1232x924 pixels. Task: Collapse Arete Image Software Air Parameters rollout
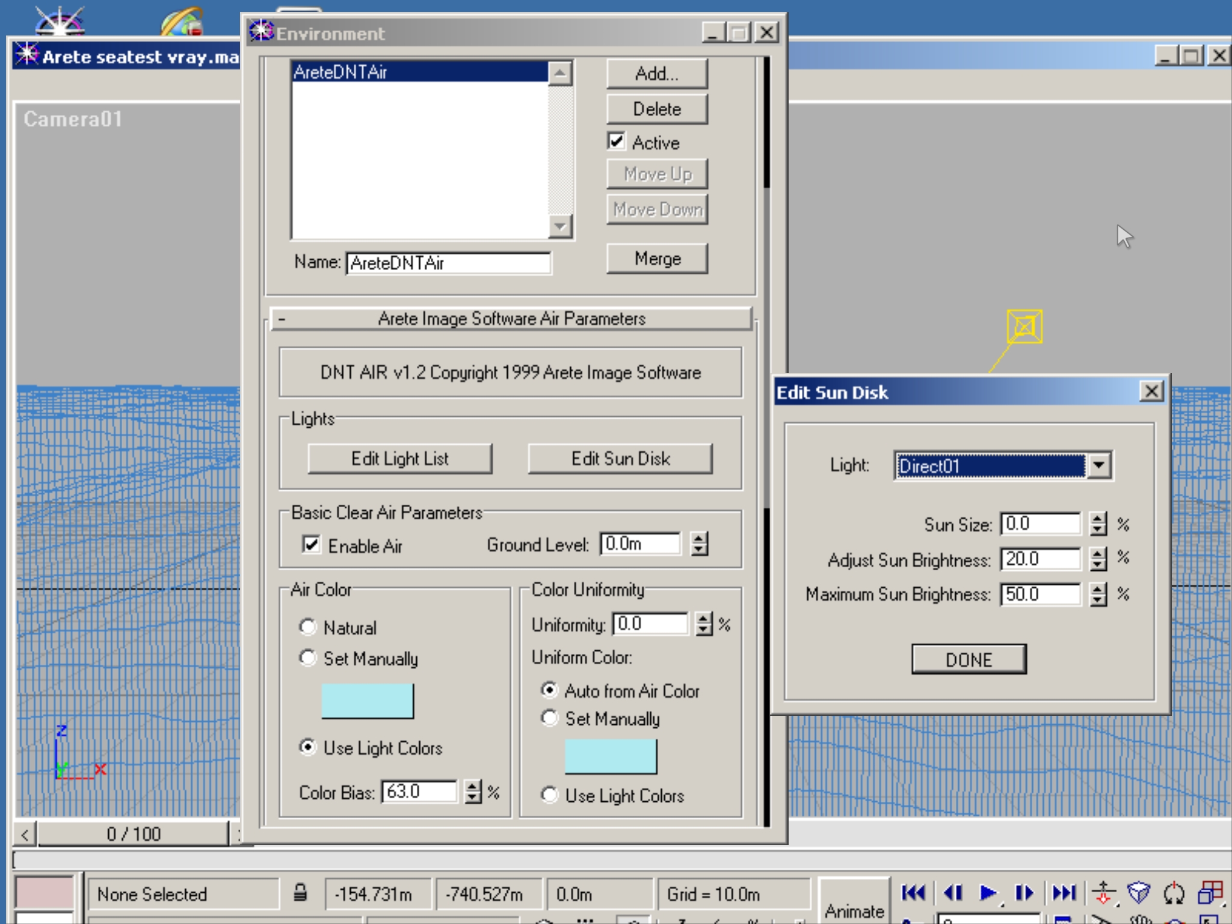click(x=511, y=319)
